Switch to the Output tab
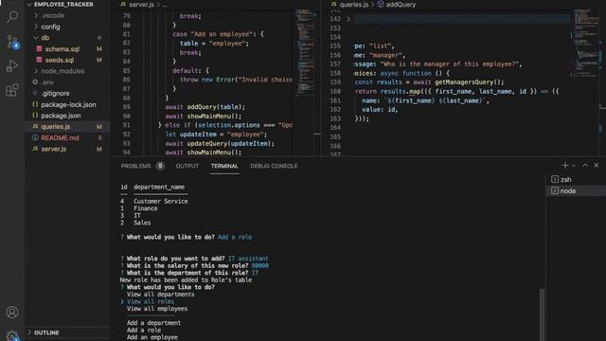 [x=187, y=166]
